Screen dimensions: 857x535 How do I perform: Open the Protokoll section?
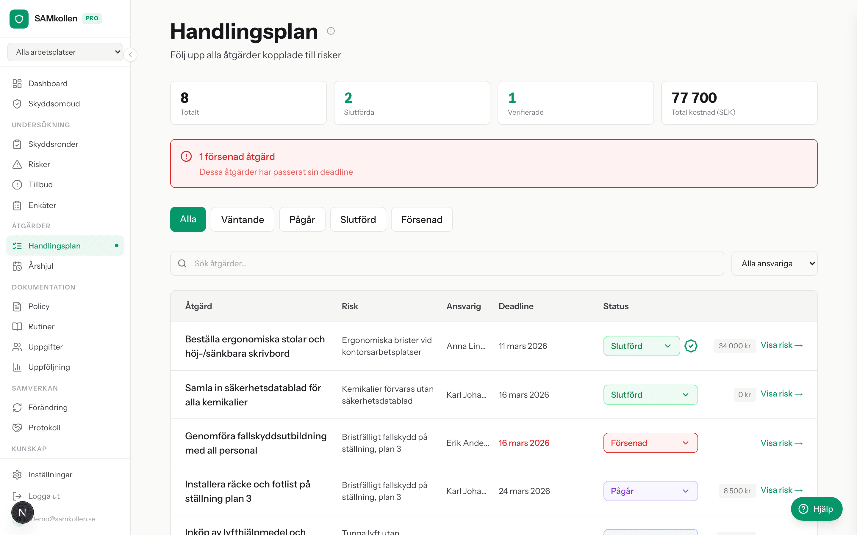click(x=45, y=427)
